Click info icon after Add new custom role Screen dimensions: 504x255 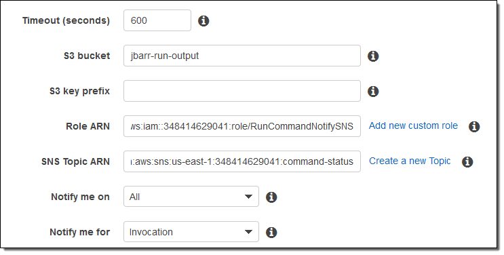[x=474, y=126]
